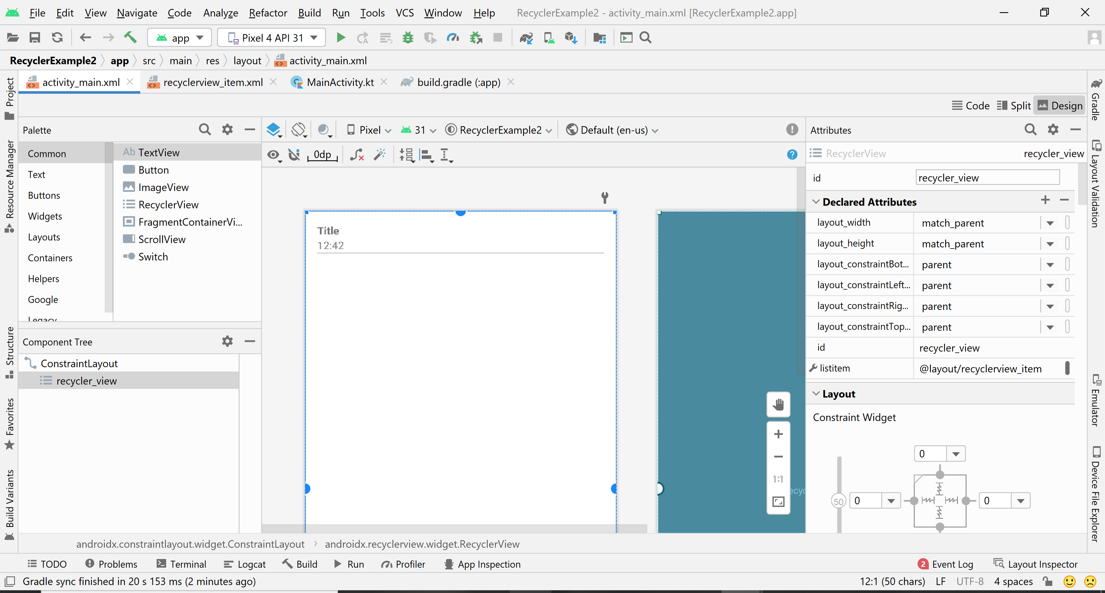The height and width of the screenshot is (593, 1105).
Task: Click the Build menu in the menu bar
Action: (x=308, y=12)
